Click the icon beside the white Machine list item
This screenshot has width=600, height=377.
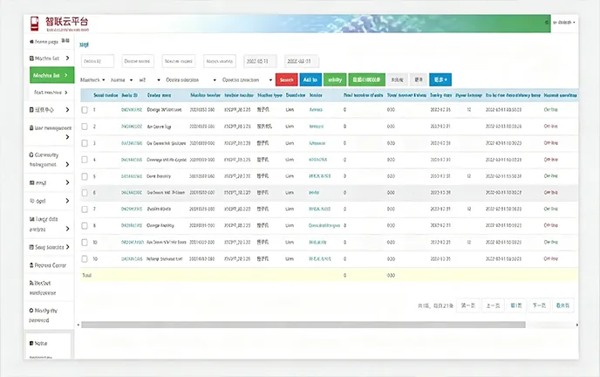tap(31, 58)
